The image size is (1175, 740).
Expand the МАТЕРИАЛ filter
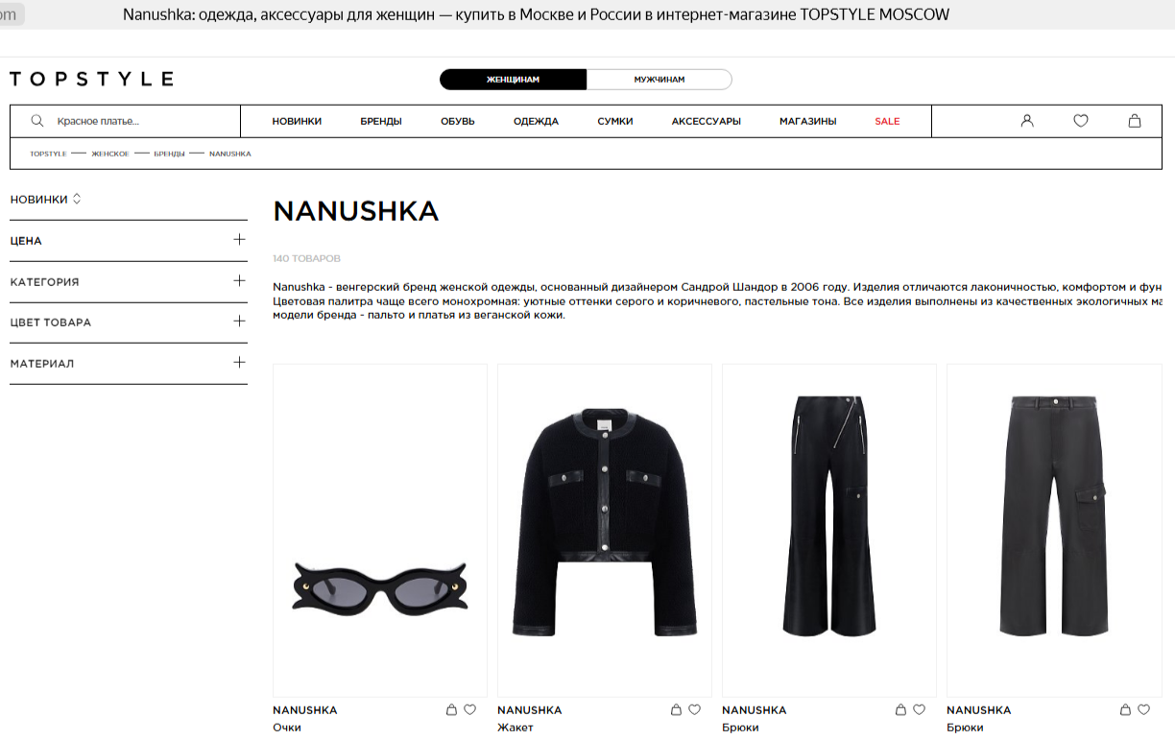(129, 364)
